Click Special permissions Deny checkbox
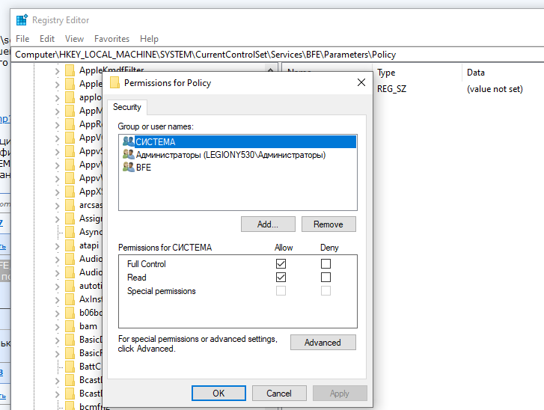 [326, 291]
